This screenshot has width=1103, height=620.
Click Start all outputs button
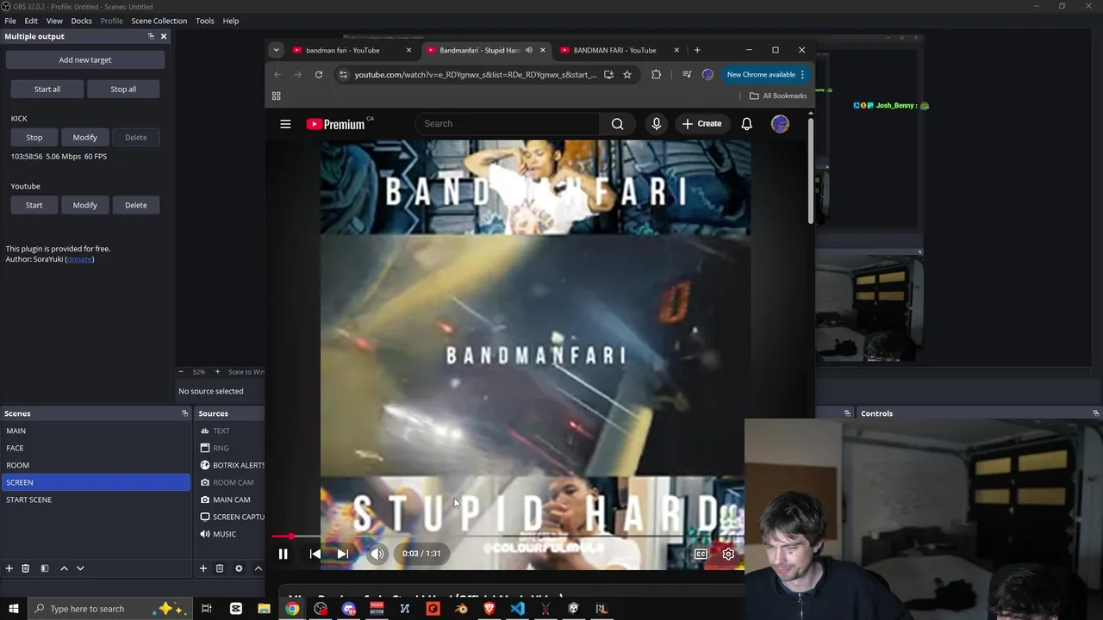[x=47, y=89]
